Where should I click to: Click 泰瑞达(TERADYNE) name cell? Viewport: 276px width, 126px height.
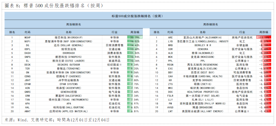pyautogui.click(x=69, y=68)
